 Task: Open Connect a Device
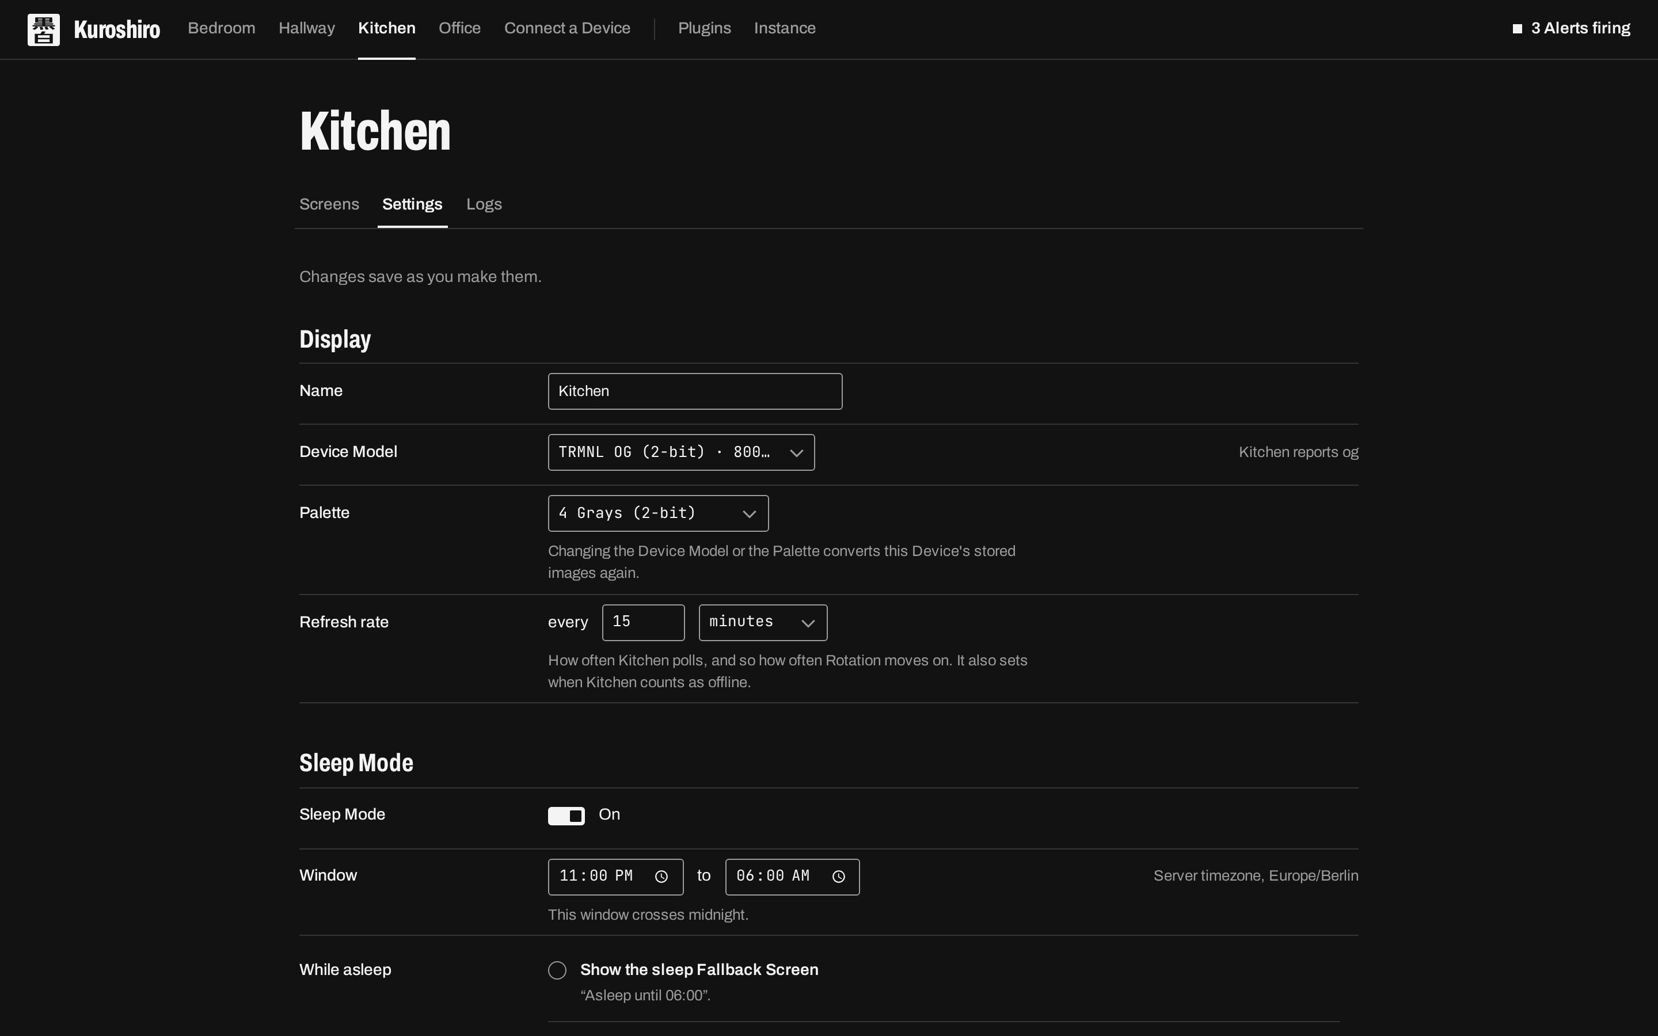point(566,28)
